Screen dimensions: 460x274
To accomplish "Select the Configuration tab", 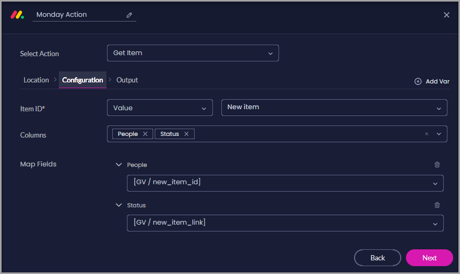I will tap(82, 80).
